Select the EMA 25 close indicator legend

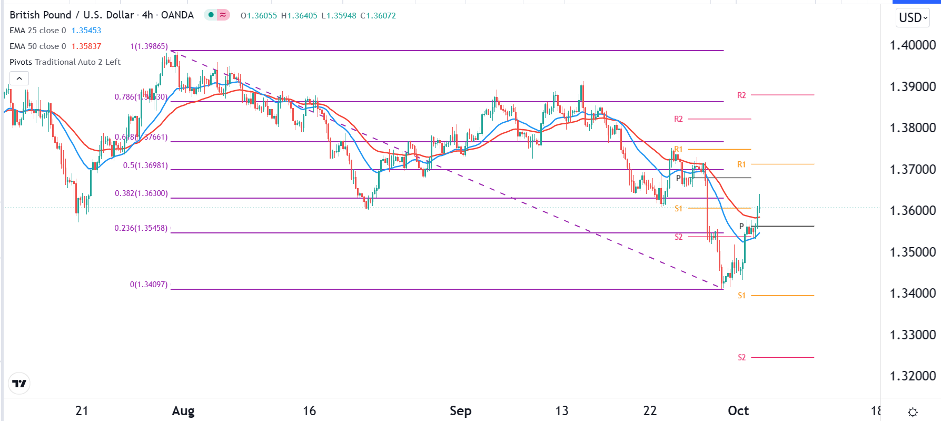pos(38,31)
